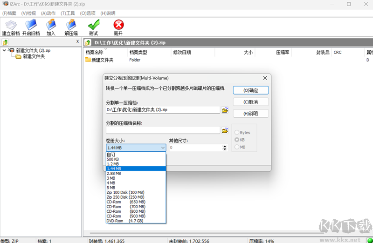The height and width of the screenshot is (243, 373).
Task: Select 新建文件夹 (2).zip tree root
Action: [33, 50]
